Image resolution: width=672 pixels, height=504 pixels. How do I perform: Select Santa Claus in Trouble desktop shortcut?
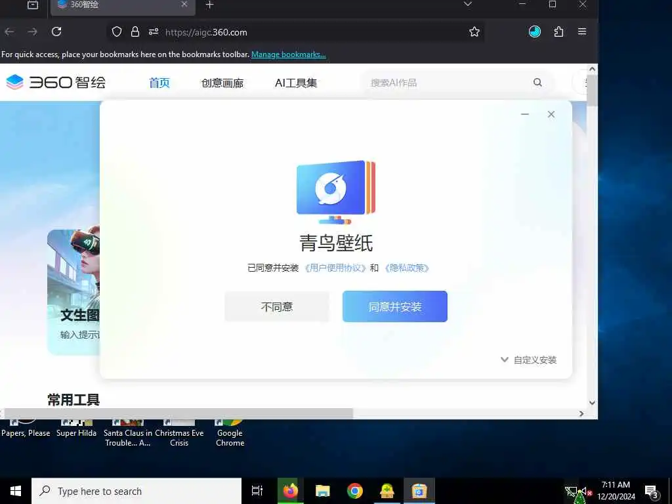[128, 433]
